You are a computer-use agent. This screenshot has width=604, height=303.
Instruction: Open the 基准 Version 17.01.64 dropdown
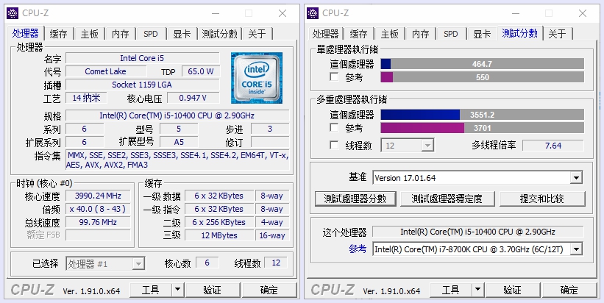click(477, 178)
